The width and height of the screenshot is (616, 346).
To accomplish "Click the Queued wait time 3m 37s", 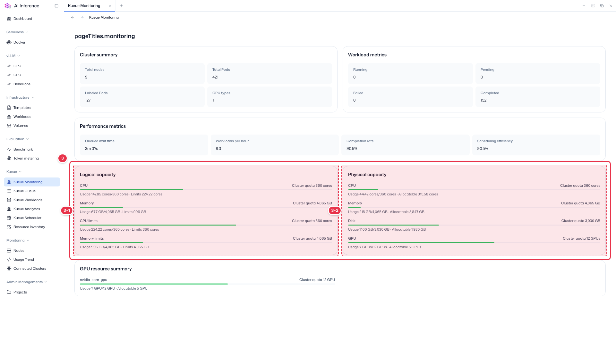I will [x=91, y=149].
